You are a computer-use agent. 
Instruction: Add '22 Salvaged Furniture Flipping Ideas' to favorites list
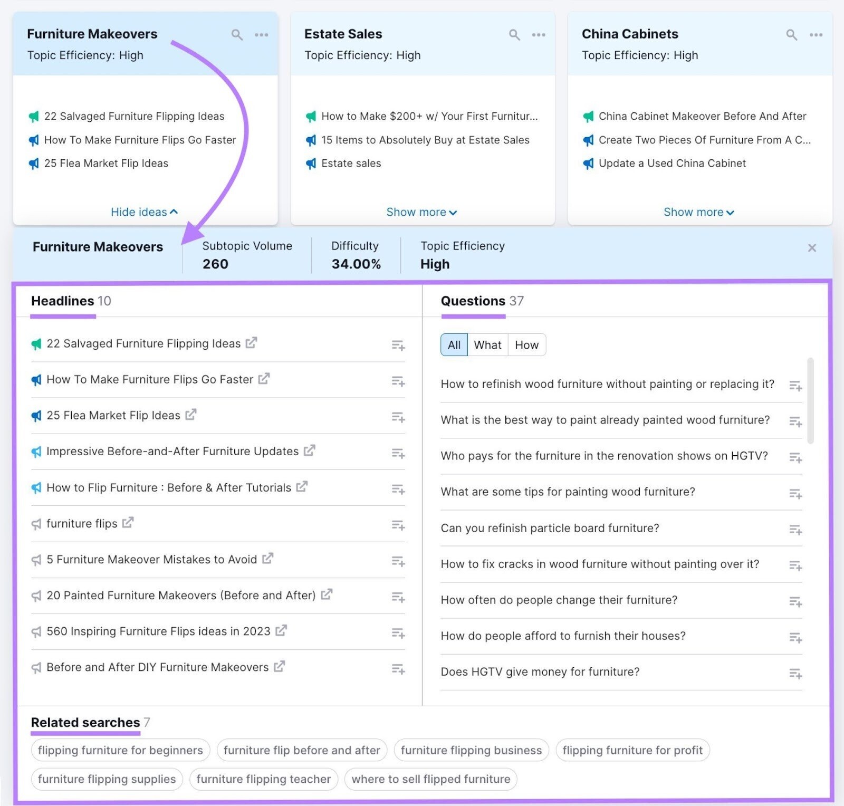coord(398,346)
